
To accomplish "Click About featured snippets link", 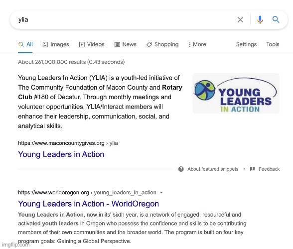I will click(x=213, y=169).
